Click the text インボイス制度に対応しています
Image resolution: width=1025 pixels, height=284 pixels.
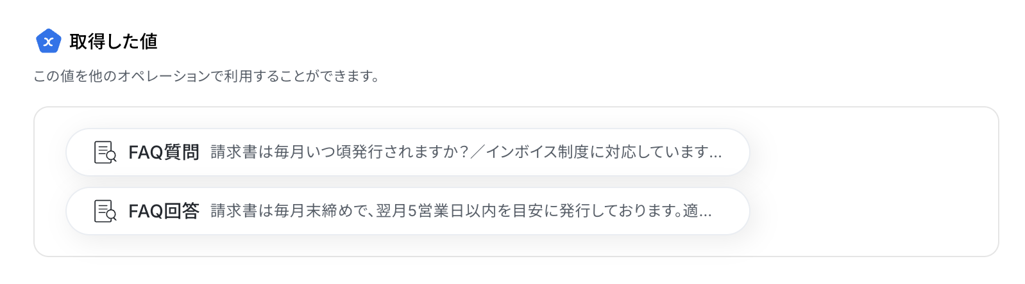click(597, 152)
